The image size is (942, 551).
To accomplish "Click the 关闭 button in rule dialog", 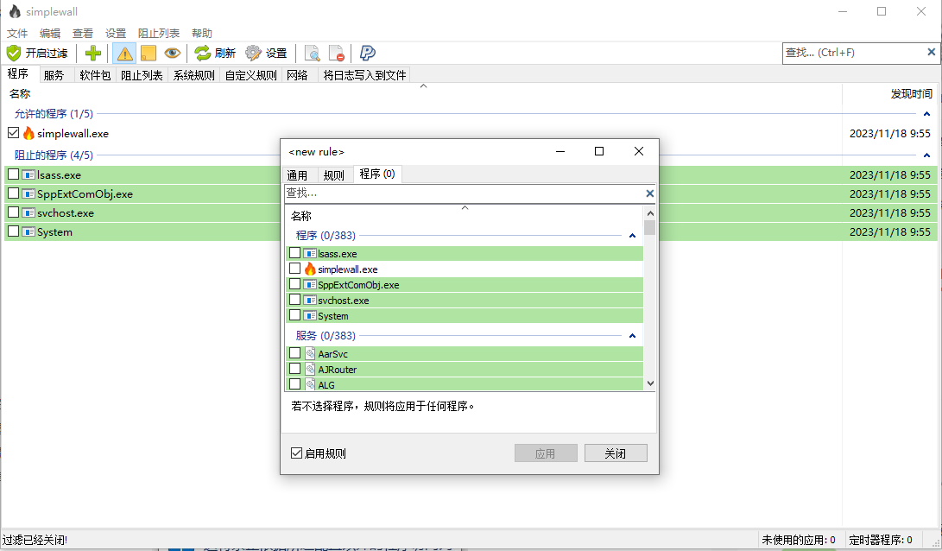I will point(615,453).
